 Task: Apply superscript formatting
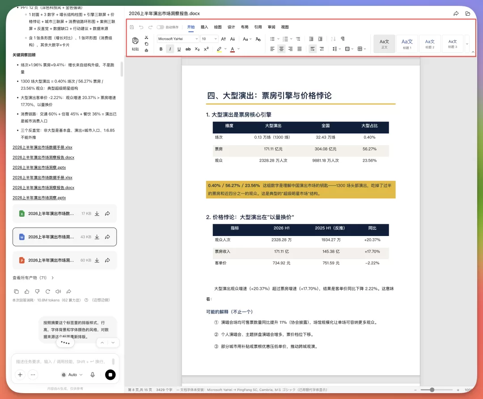point(206,49)
